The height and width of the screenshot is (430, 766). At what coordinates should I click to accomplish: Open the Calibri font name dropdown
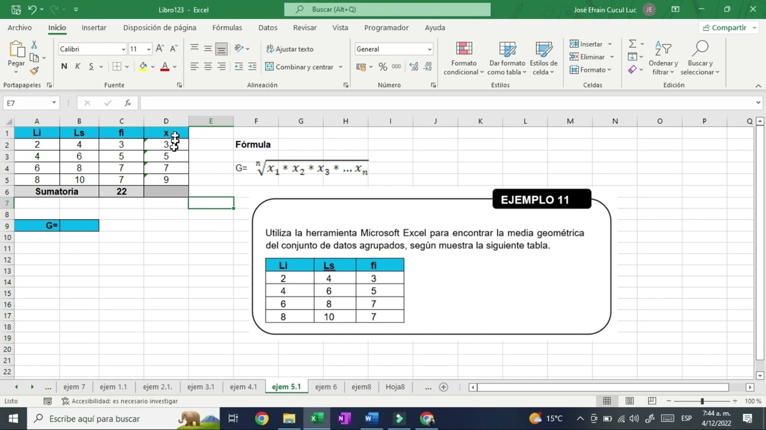tap(123, 49)
